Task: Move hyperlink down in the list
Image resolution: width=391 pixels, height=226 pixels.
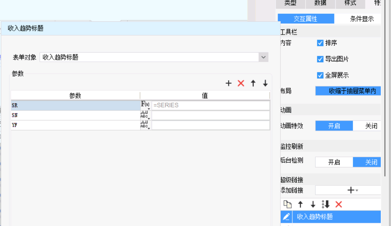Action: pos(313,204)
